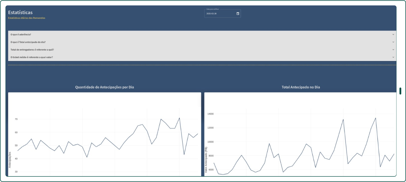Screen dimensions: 406x182
Task: Click the tallest spike near 14000 in the right chart
Action: tap(375, 118)
